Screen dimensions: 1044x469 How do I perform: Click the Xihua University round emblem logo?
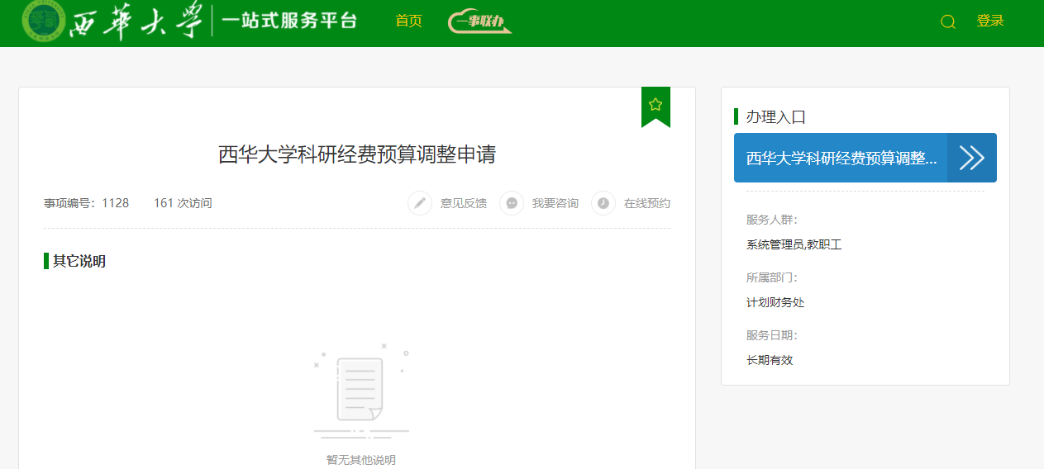point(43,22)
